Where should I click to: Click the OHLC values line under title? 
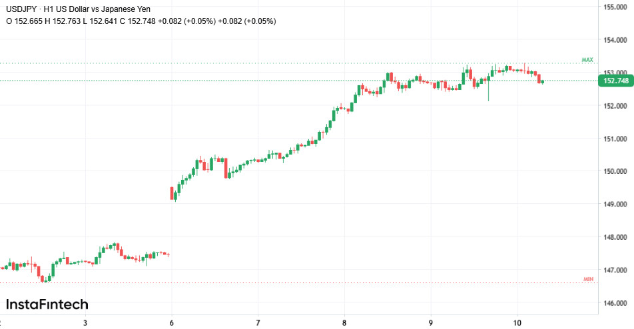[141, 21]
